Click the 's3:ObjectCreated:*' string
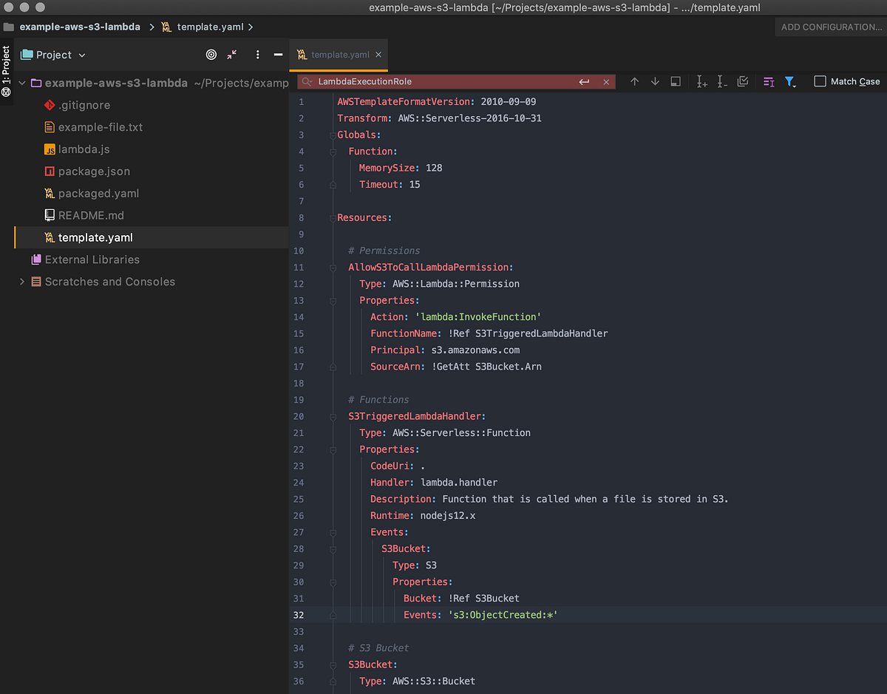Screen dimensions: 887x694 coord(503,615)
